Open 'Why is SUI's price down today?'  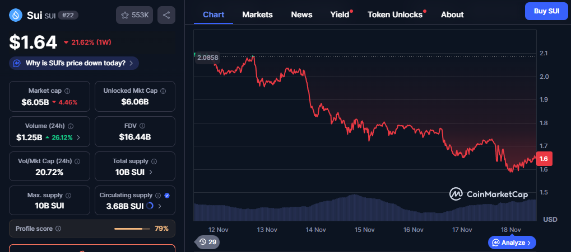point(74,63)
